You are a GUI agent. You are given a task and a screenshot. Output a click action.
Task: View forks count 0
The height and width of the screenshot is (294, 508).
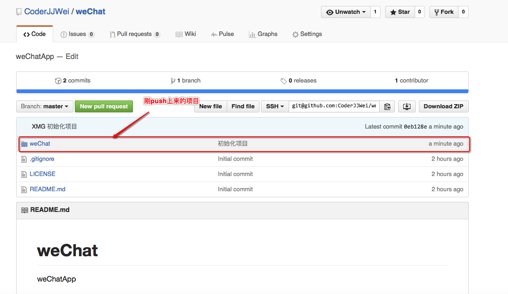(x=463, y=12)
